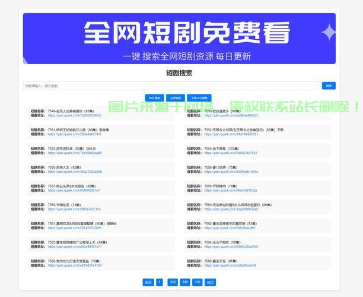Select the title text of drama 7559 (74集)
The width and height of the screenshot is (363, 297).
pyautogui.click(x=65, y=205)
